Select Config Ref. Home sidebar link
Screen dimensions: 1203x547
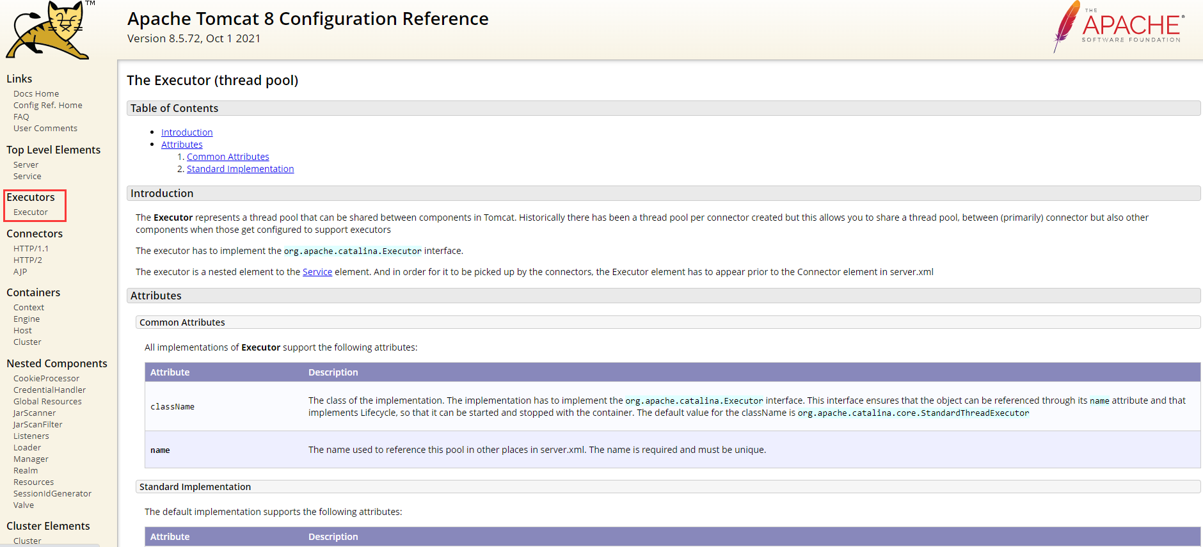(x=47, y=106)
